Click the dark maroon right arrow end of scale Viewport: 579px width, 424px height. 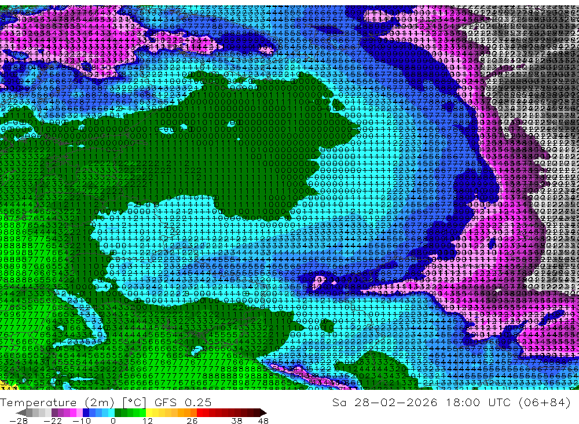tap(263, 412)
